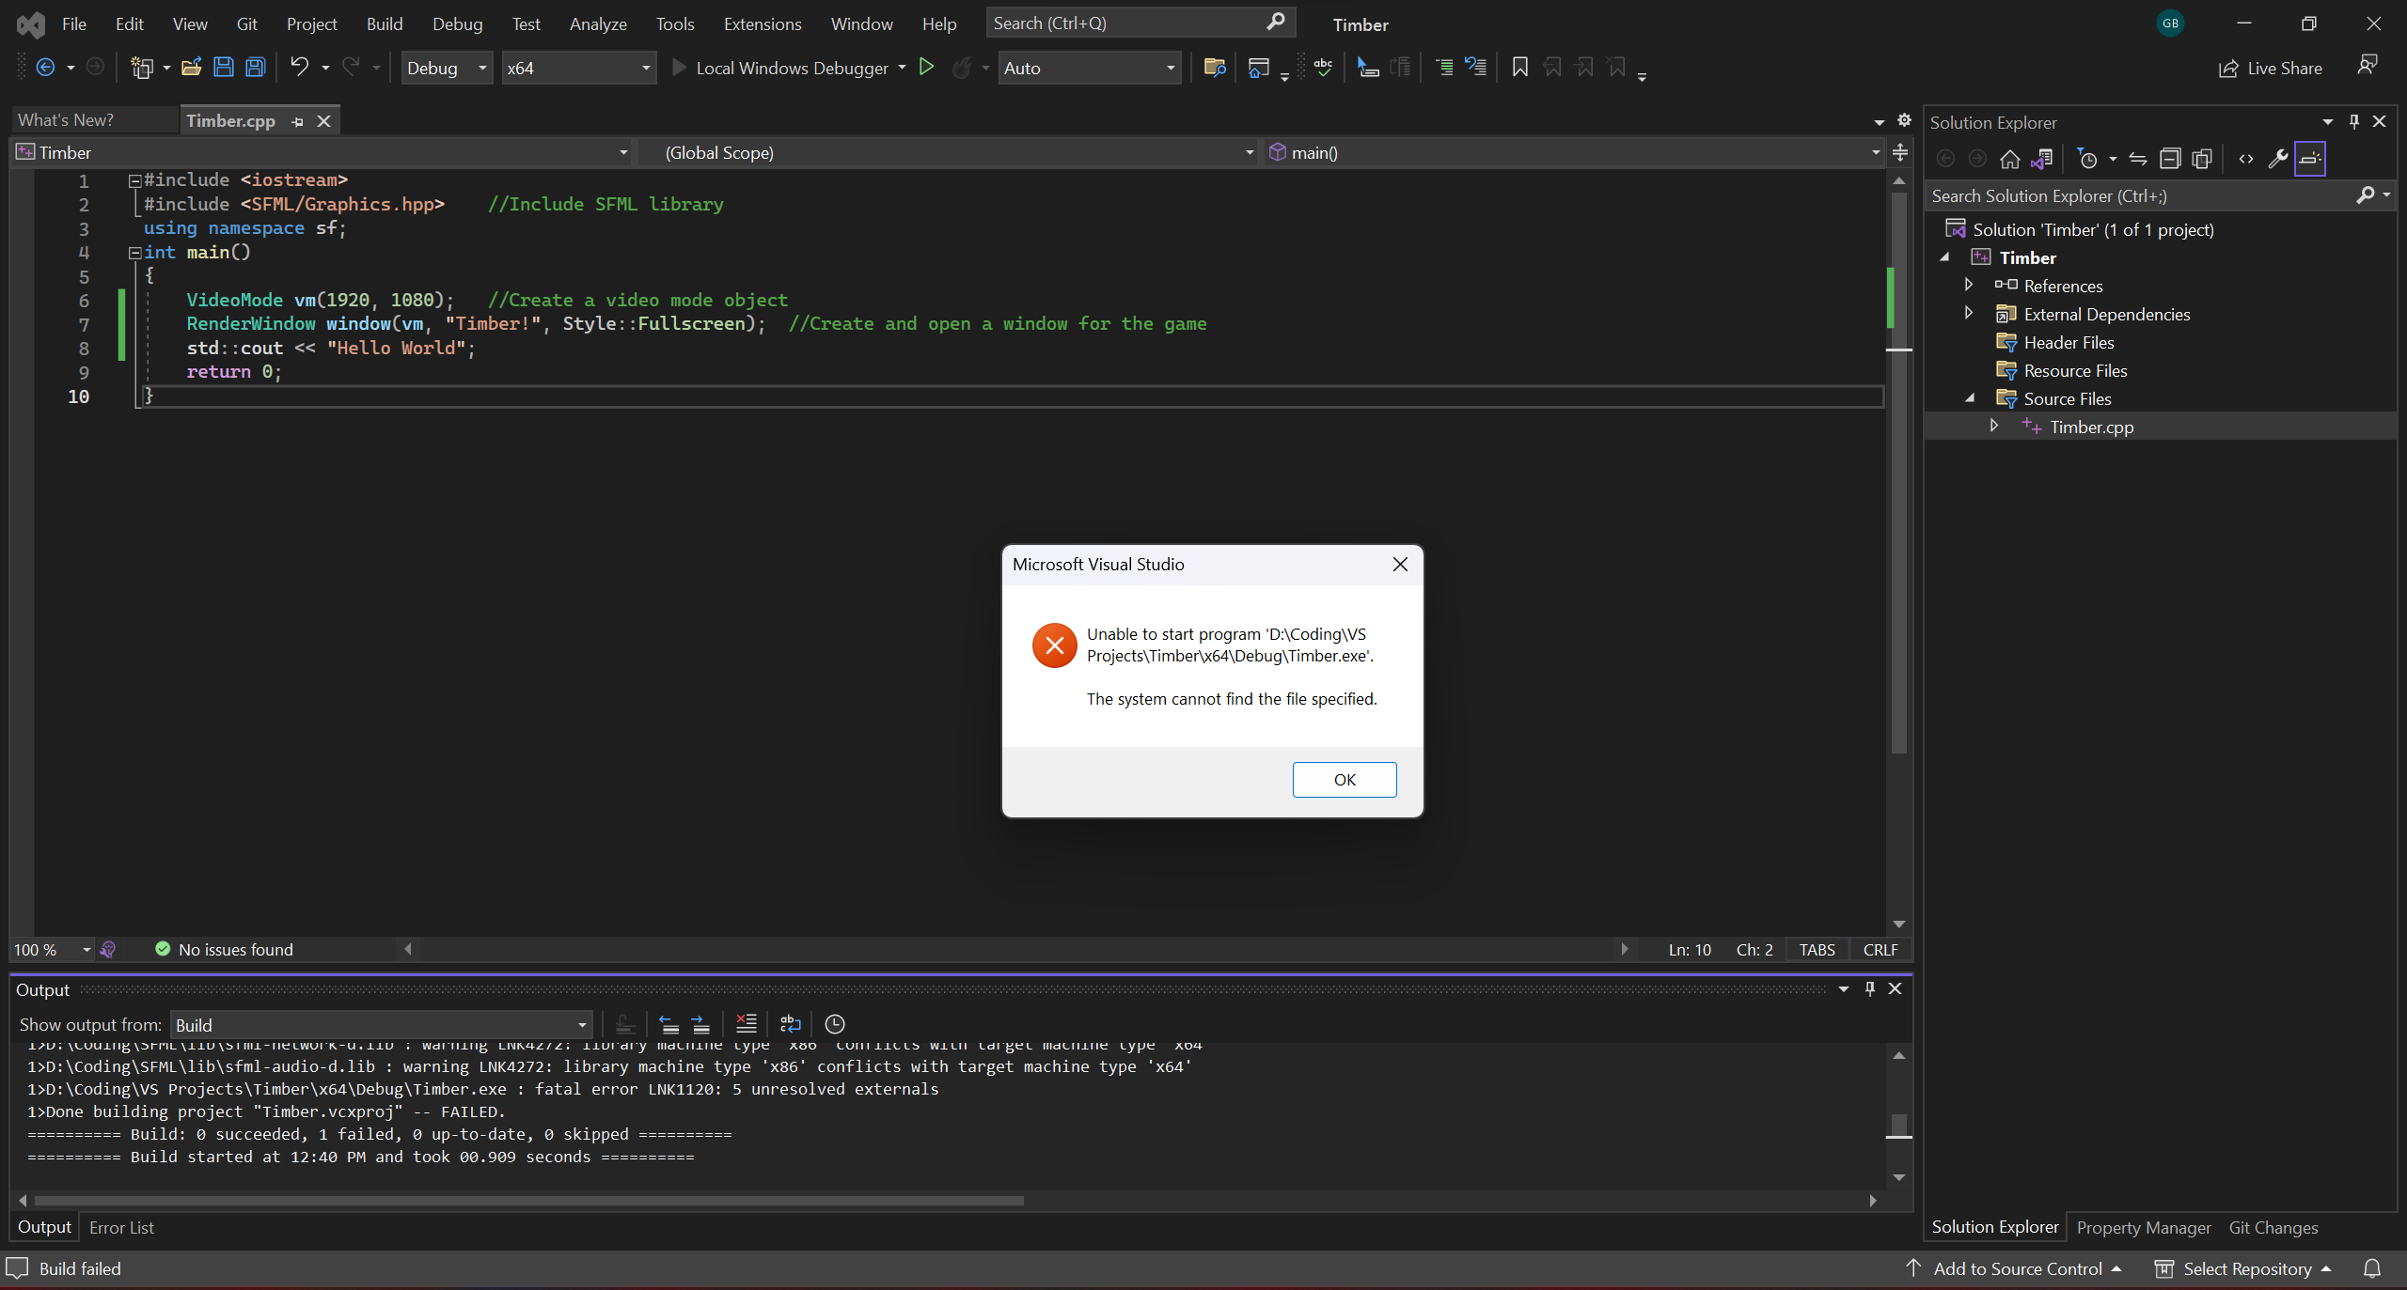Open Solution Explorer Properties wrench icon
This screenshot has height=1290, width=2407.
click(x=2277, y=159)
